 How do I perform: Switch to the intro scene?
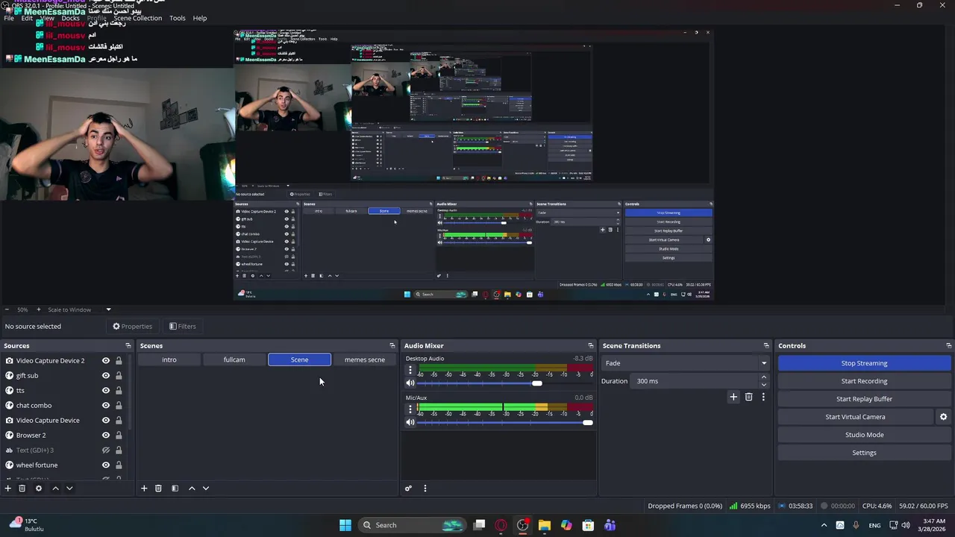point(169,359)
